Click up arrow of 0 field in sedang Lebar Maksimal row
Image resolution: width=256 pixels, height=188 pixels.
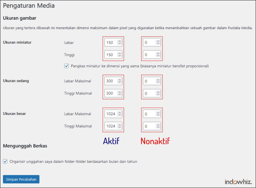click(158, 79)
